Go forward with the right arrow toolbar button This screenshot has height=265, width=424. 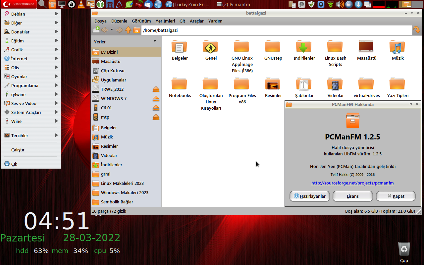tap(119, 30)
